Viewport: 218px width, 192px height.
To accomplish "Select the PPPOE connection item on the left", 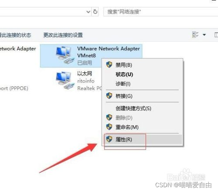I will pyautogui.click(x=14, y=88).
